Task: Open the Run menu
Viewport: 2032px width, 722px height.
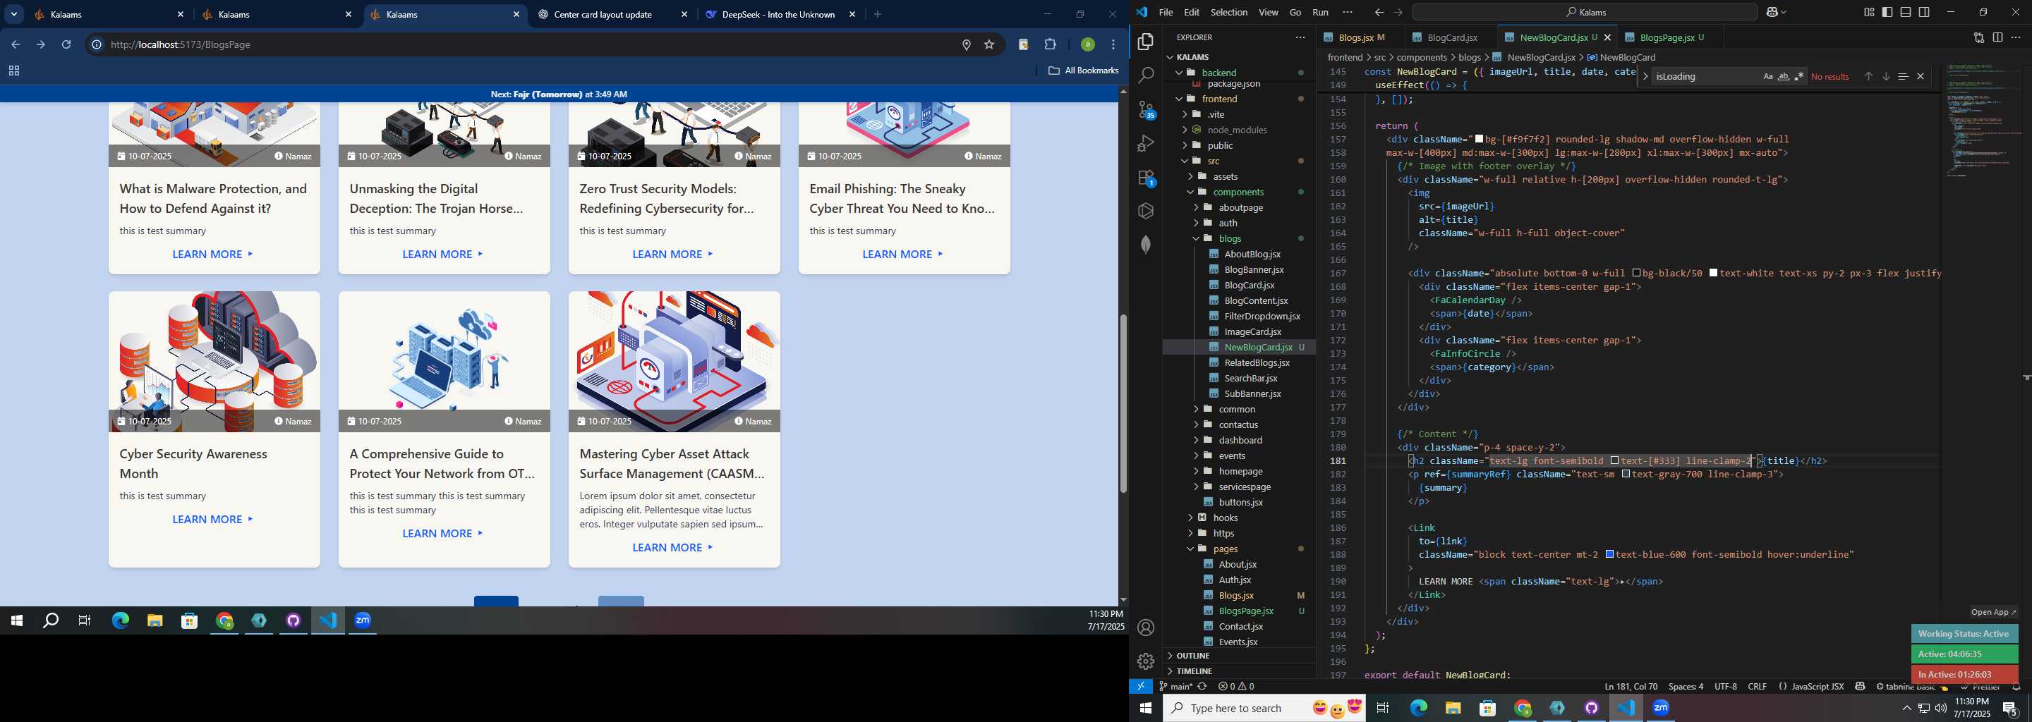Action: (1321, 12)
